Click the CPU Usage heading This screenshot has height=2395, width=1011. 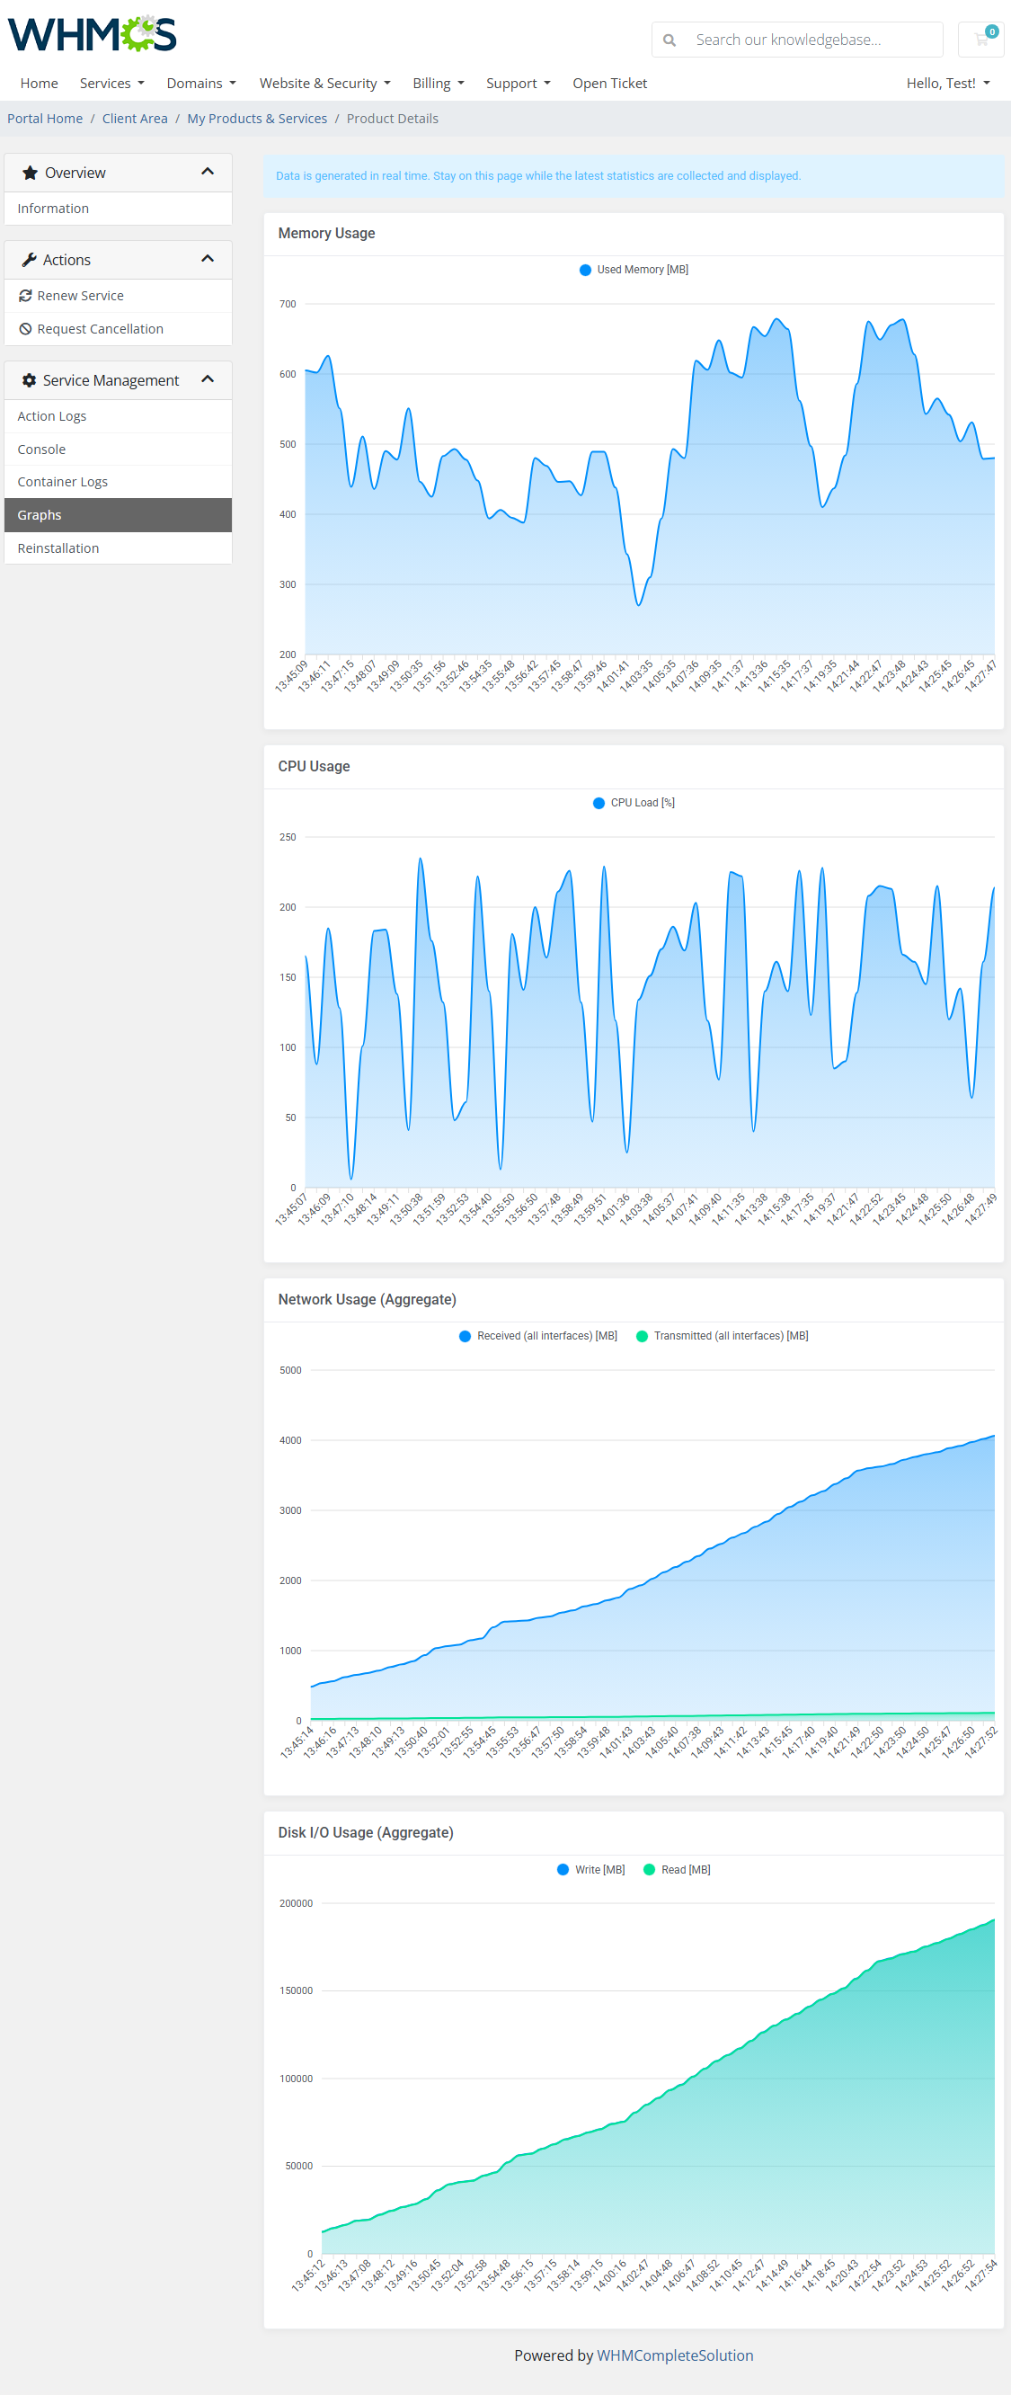pyautogui.click(x=314, y=767)
